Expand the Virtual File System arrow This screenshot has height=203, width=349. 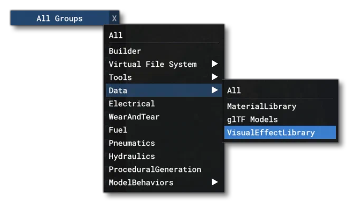(214, 64)
